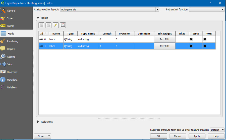Viewport: 226px width, 140px height.
Task: Open Text Edit widget for label field
Action: click(x=164, y=46)
